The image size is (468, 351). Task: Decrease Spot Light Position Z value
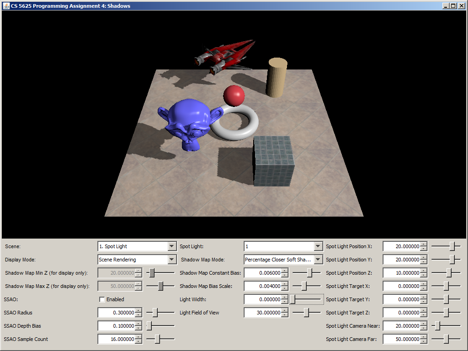(x=424, y=276)
